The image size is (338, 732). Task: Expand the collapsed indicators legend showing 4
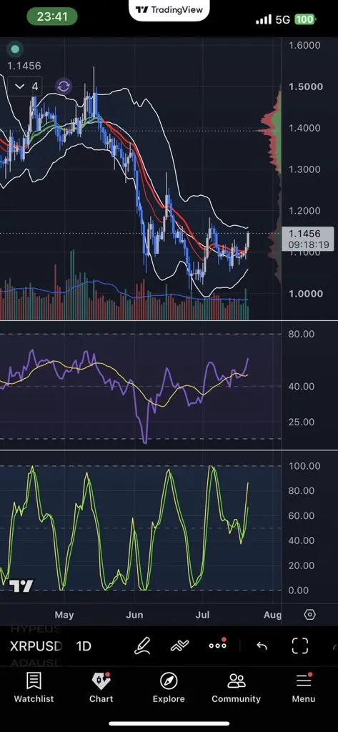click(x=26, y=86)
